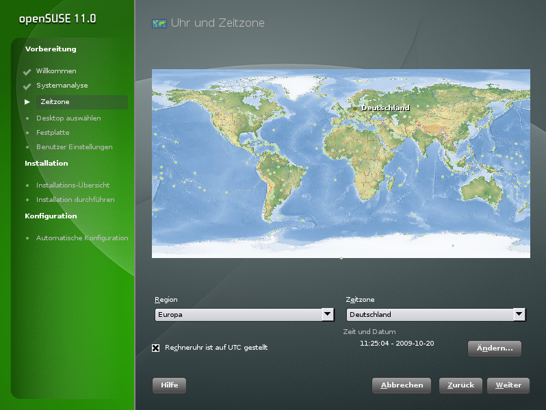Click the time and date value 11:25:04 - 2009-10-20

point(397,344)
